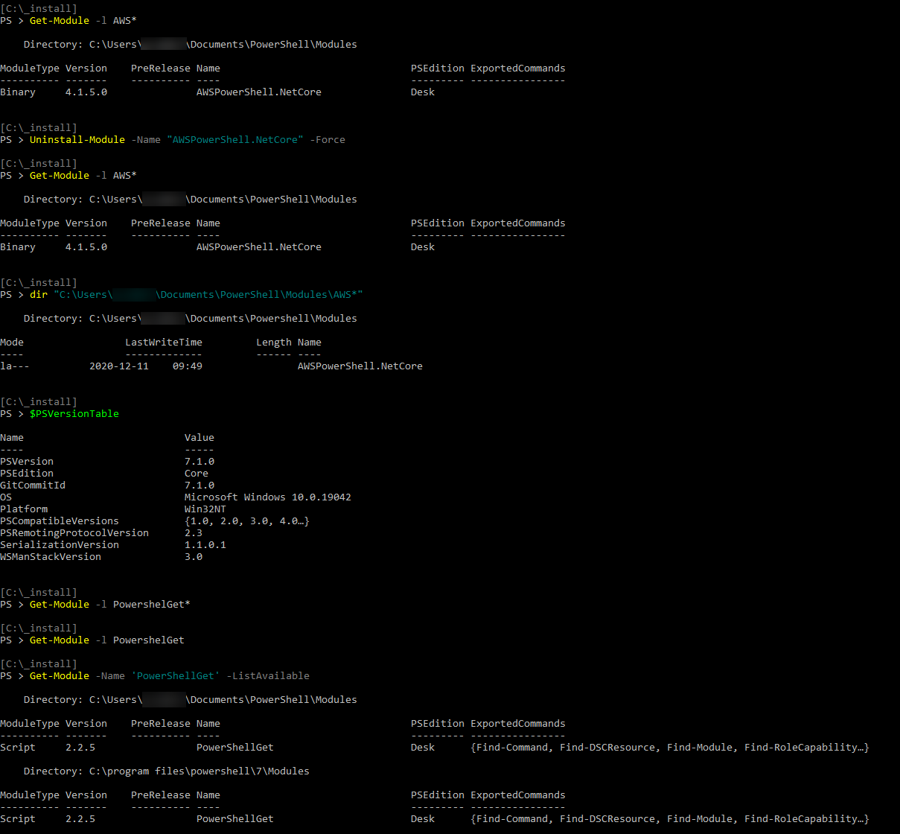Click the 3.0 value beside WSManStackVersion

click(194, 556)
